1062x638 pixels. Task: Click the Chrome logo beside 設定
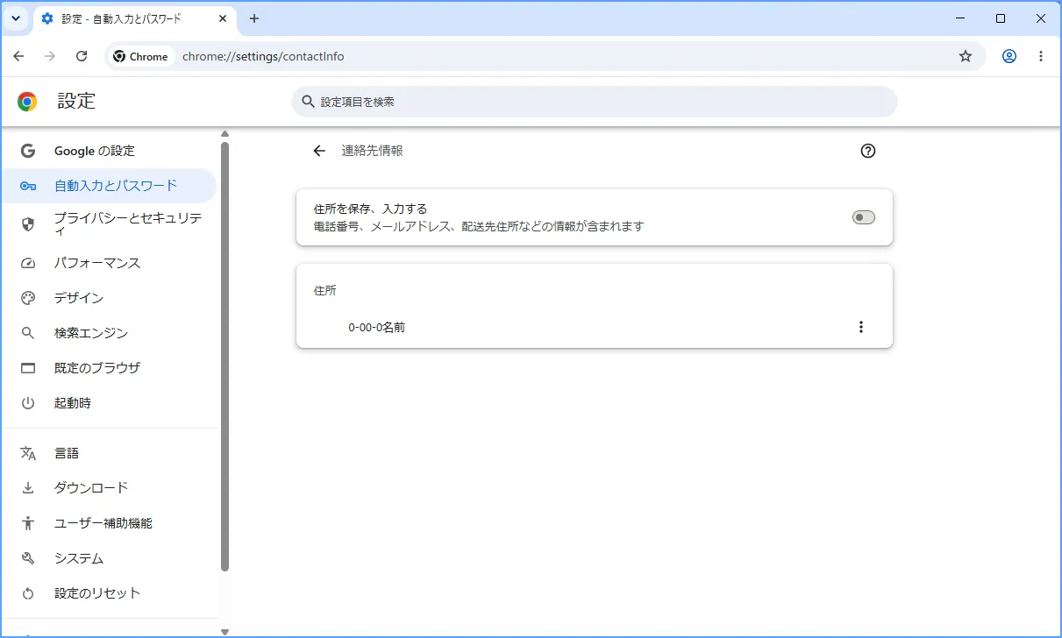(x=27, y=102)
